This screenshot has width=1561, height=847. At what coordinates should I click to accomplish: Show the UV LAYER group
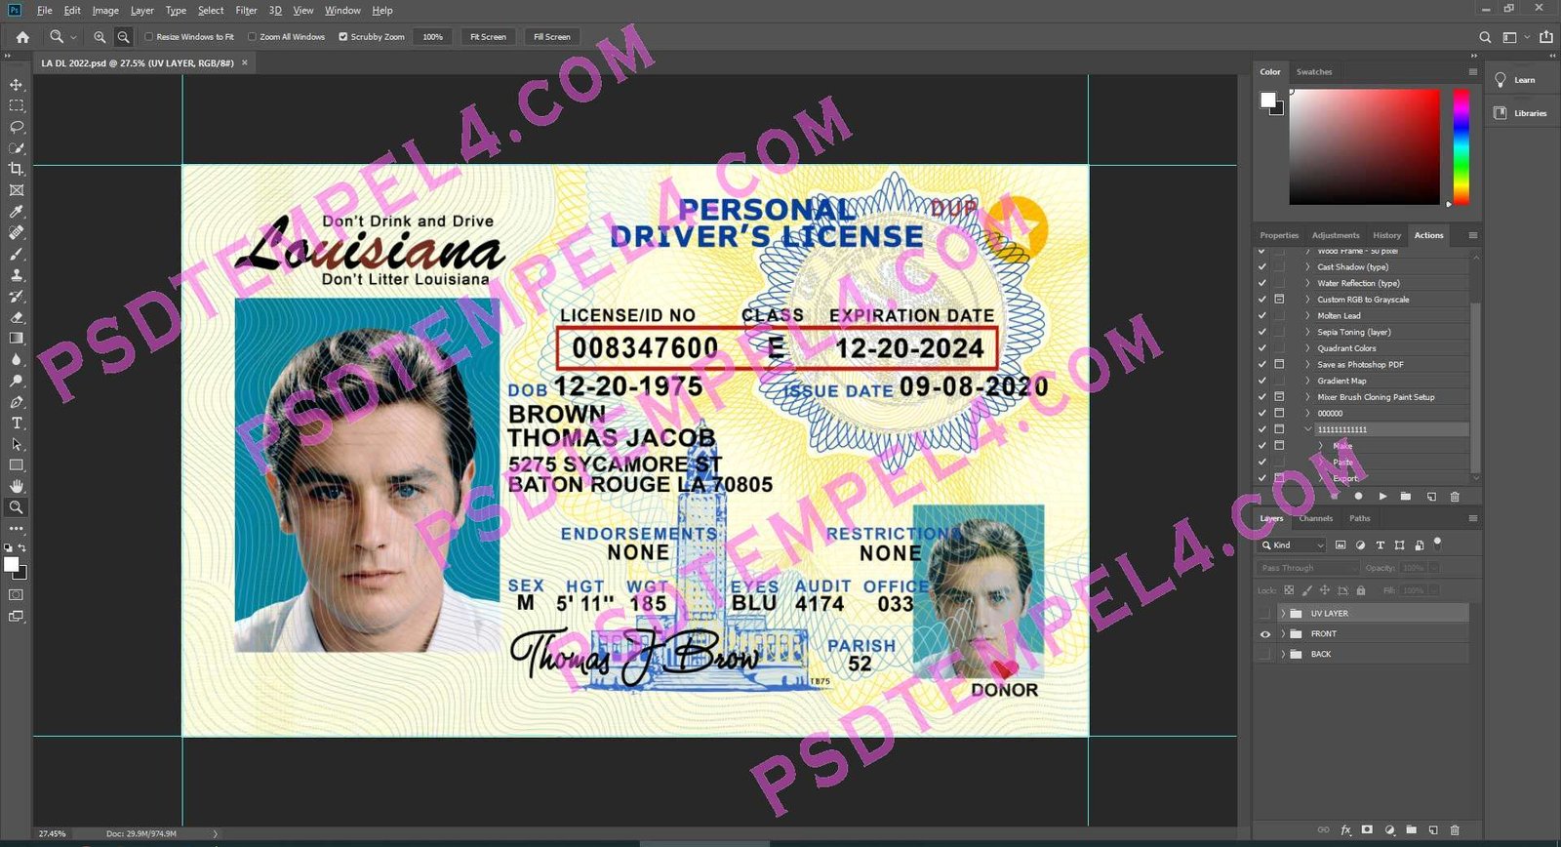[x=1265, y=614]
